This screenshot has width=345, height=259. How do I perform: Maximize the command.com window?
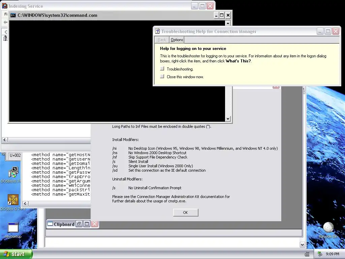222,15
